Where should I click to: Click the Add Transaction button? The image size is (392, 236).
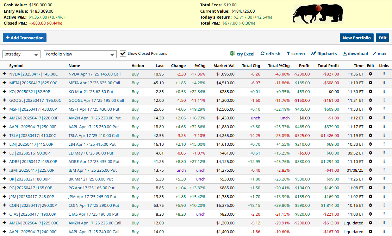pos(25,38)
